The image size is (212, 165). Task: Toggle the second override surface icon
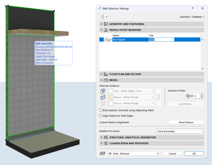[102, 97]
